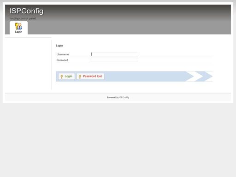Image resolution: width=236 pixels, height=177 pixels.
Task: Click the Password label text
Action: (x=62, y=60)
